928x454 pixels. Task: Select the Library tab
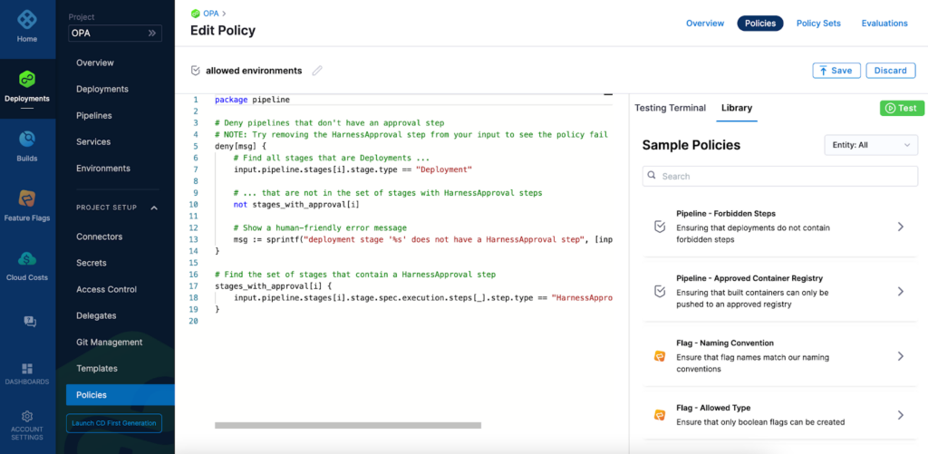[x=736, y=108]
